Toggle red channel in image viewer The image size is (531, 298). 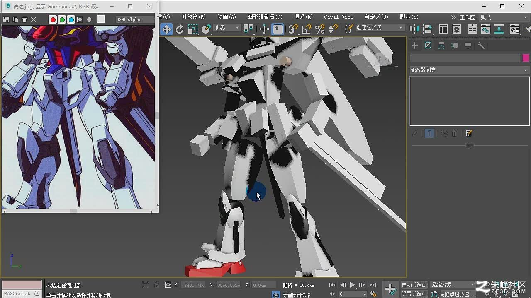coord(53,19)
